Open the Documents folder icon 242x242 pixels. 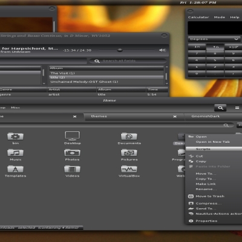coord(129,137)
